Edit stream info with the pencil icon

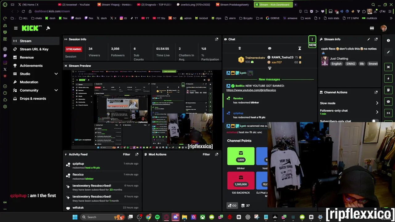[x=368, y=39]
